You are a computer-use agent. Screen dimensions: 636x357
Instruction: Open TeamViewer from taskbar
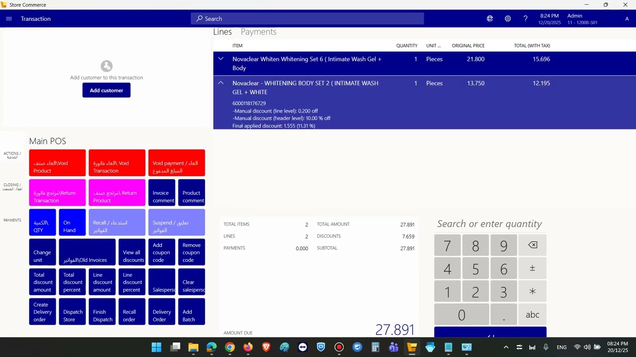(303, 347)
